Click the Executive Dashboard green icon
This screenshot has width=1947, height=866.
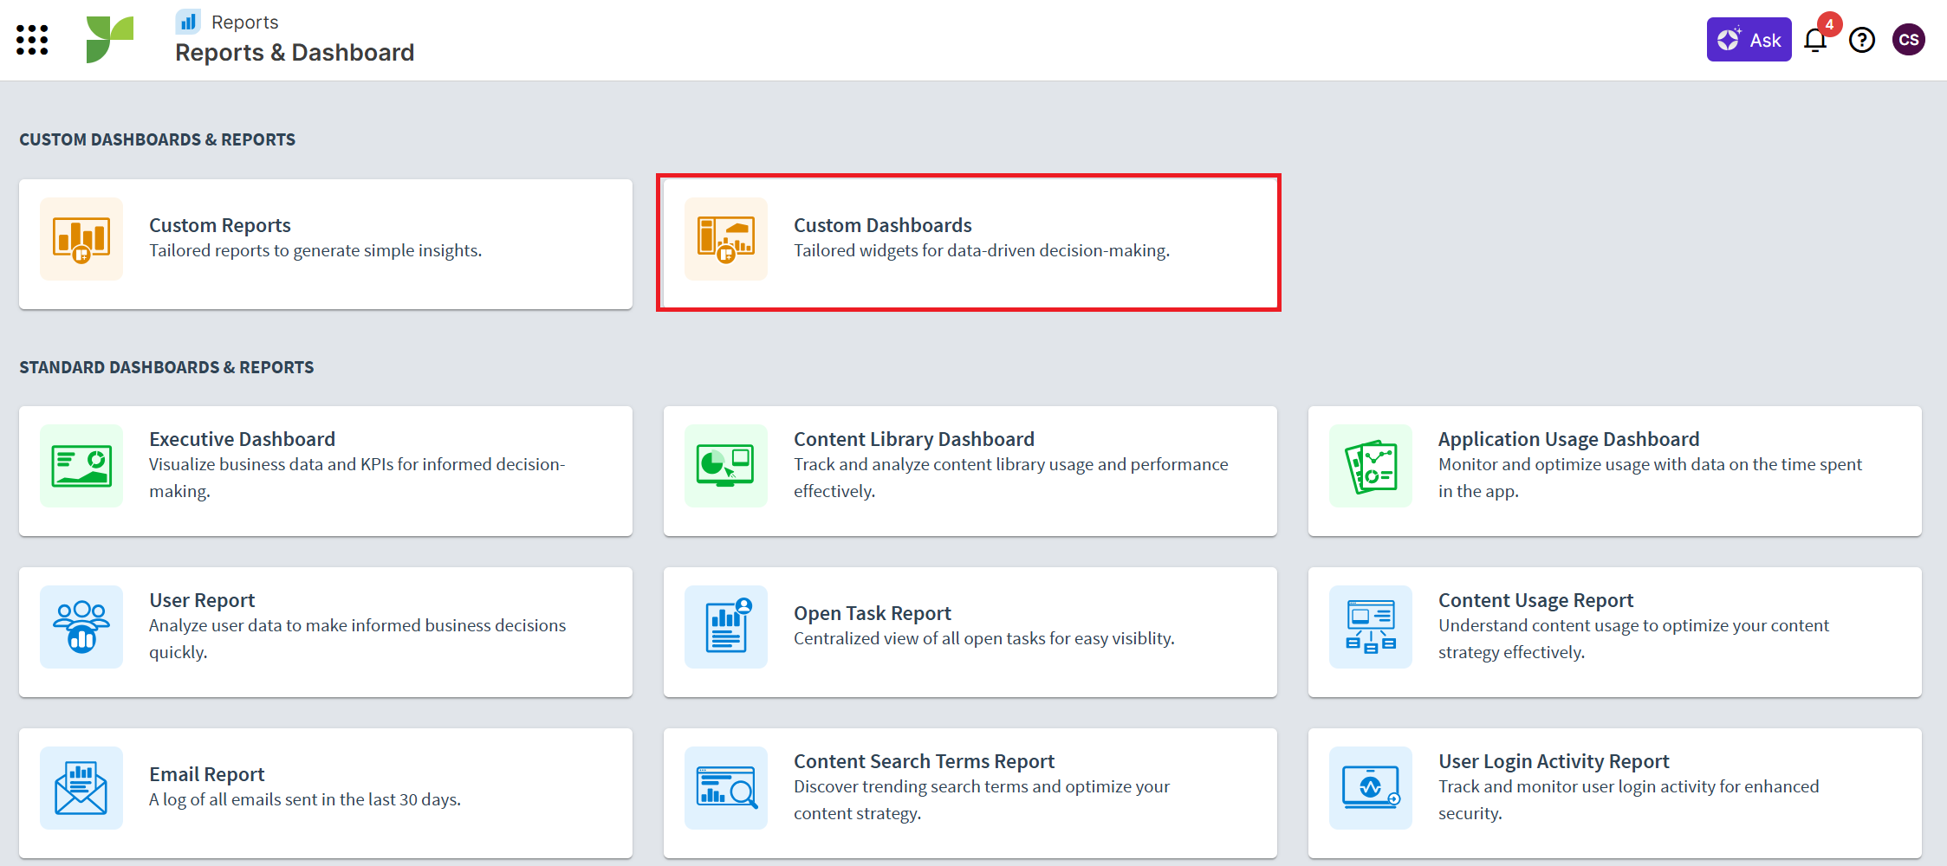point(81,466)
